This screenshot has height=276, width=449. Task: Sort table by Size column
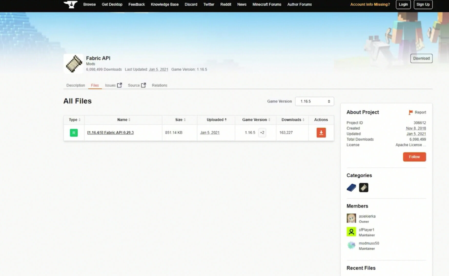180,120
